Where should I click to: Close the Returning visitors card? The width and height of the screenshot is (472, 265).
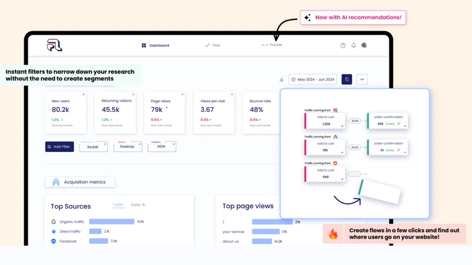(133, 94)
